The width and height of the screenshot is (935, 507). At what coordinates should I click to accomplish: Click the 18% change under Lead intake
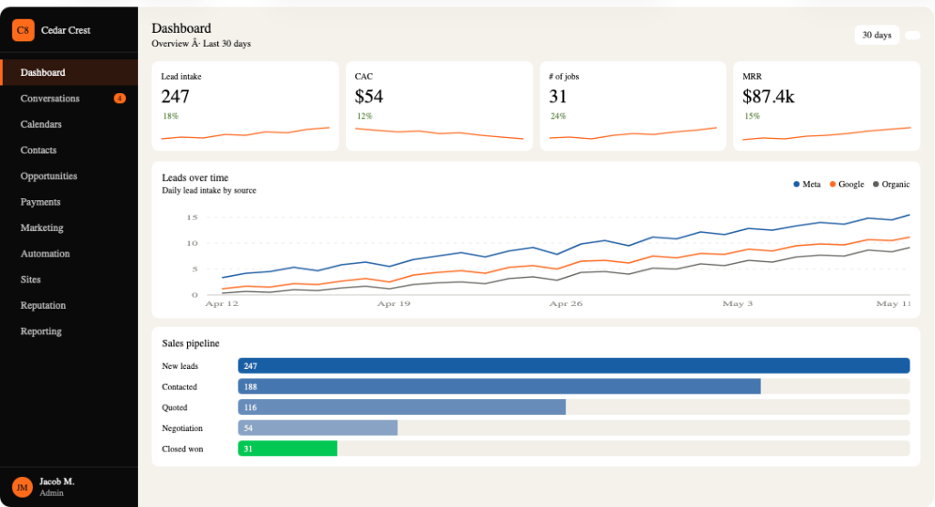coord(171,116)
